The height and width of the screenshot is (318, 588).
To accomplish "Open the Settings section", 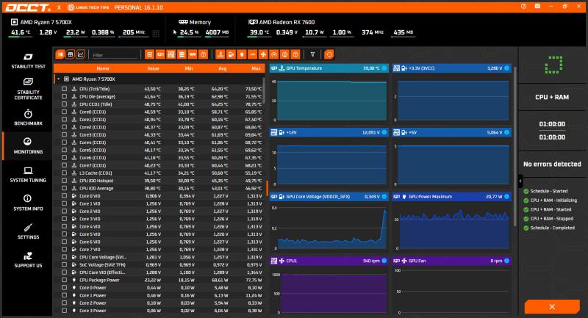I will tap(28, 231).
